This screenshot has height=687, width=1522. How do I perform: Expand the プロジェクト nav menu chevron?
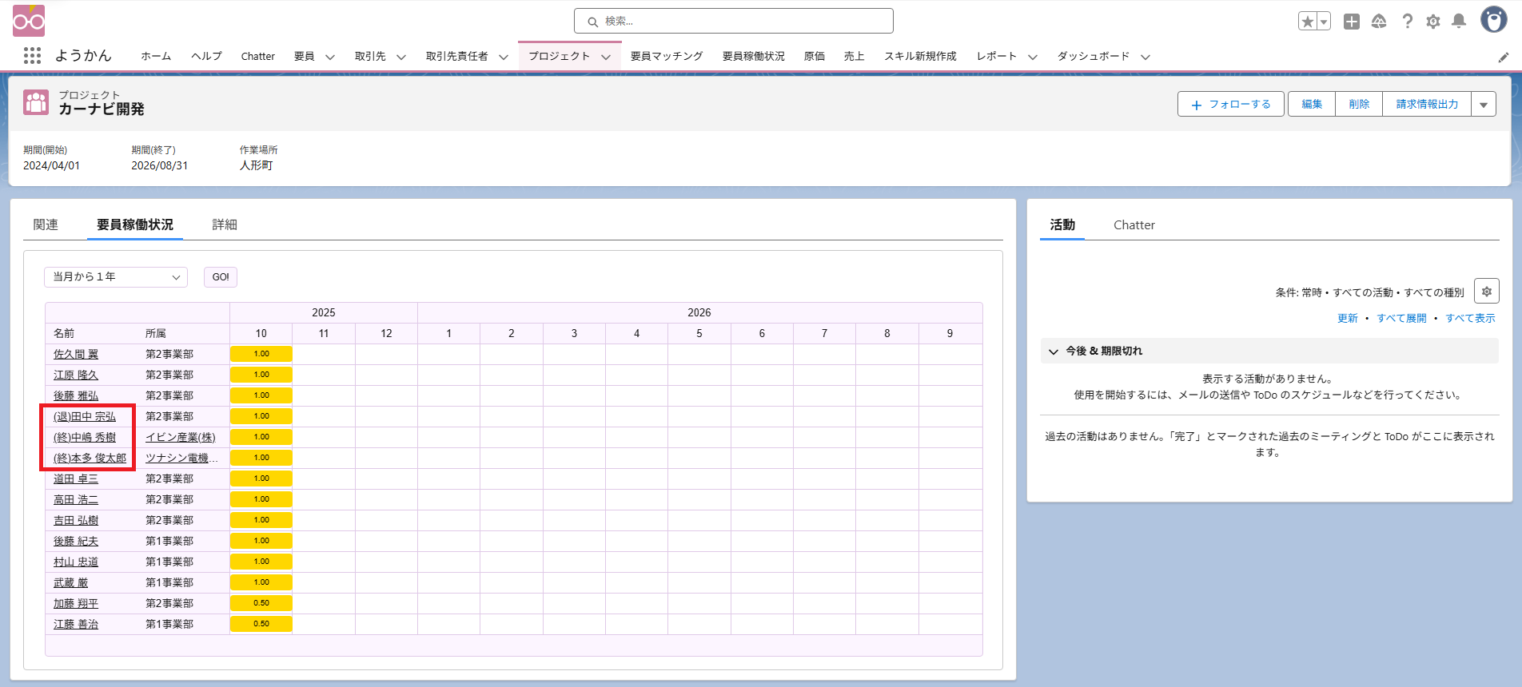click(x=606, y=57)
